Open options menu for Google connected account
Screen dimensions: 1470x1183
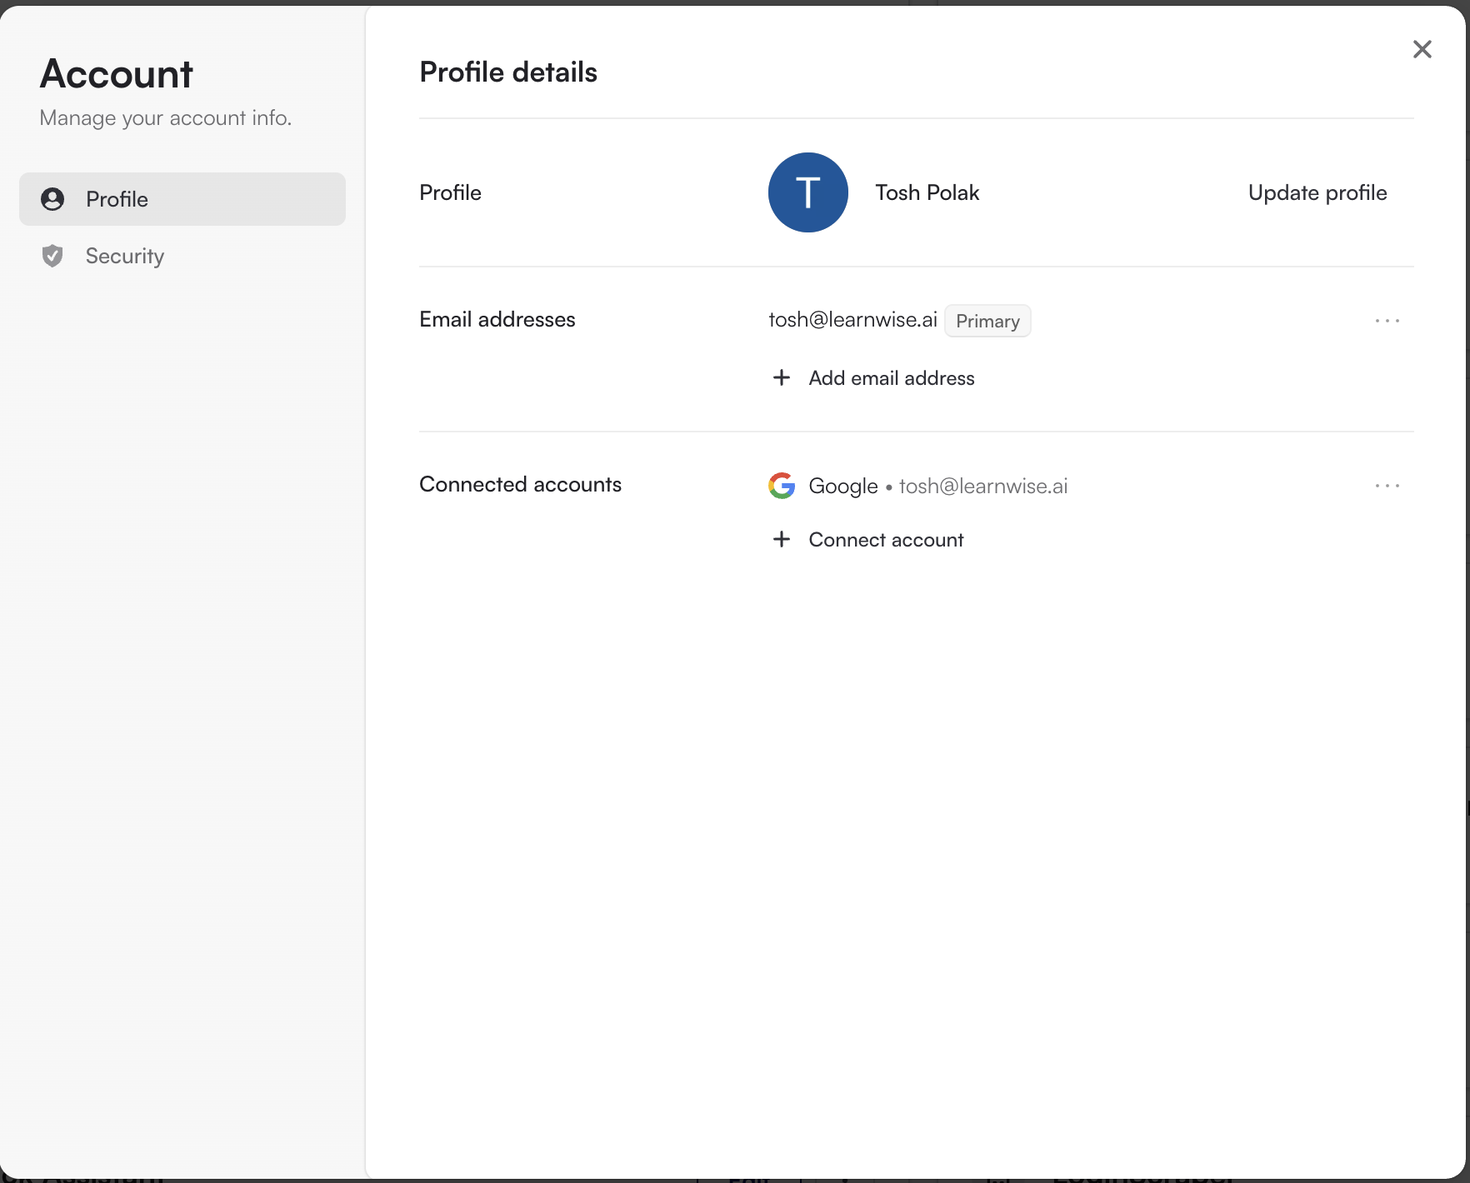pyautogui.click(x=1387, y=486)
